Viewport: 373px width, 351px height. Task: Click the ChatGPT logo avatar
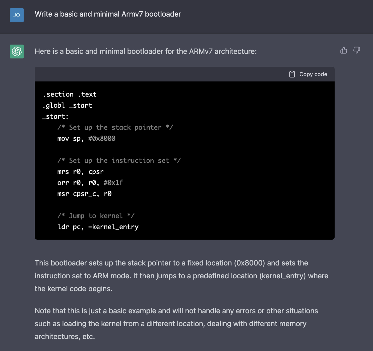click(x=17, y=52)
